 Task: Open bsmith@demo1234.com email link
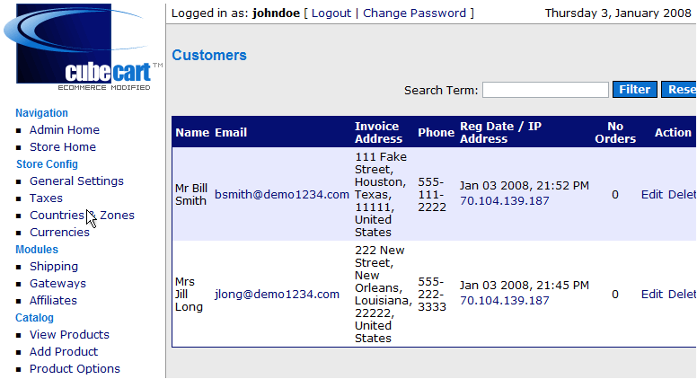[x=282, y=195]
